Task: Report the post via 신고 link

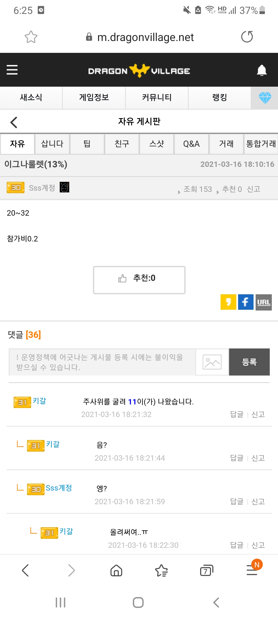Action: [x=253, y=189]
